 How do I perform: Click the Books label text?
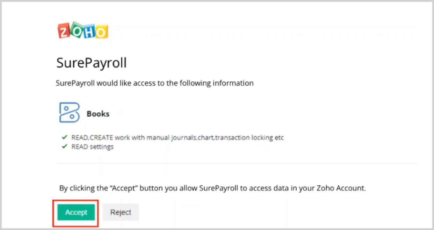[x=98, y=114]
